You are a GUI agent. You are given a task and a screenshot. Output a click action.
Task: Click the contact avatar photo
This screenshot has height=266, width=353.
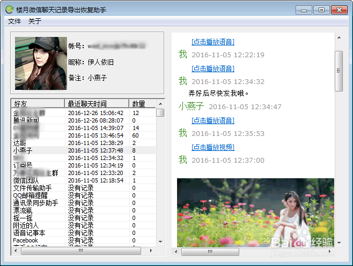pyautogui.click(x=41, y=63)
